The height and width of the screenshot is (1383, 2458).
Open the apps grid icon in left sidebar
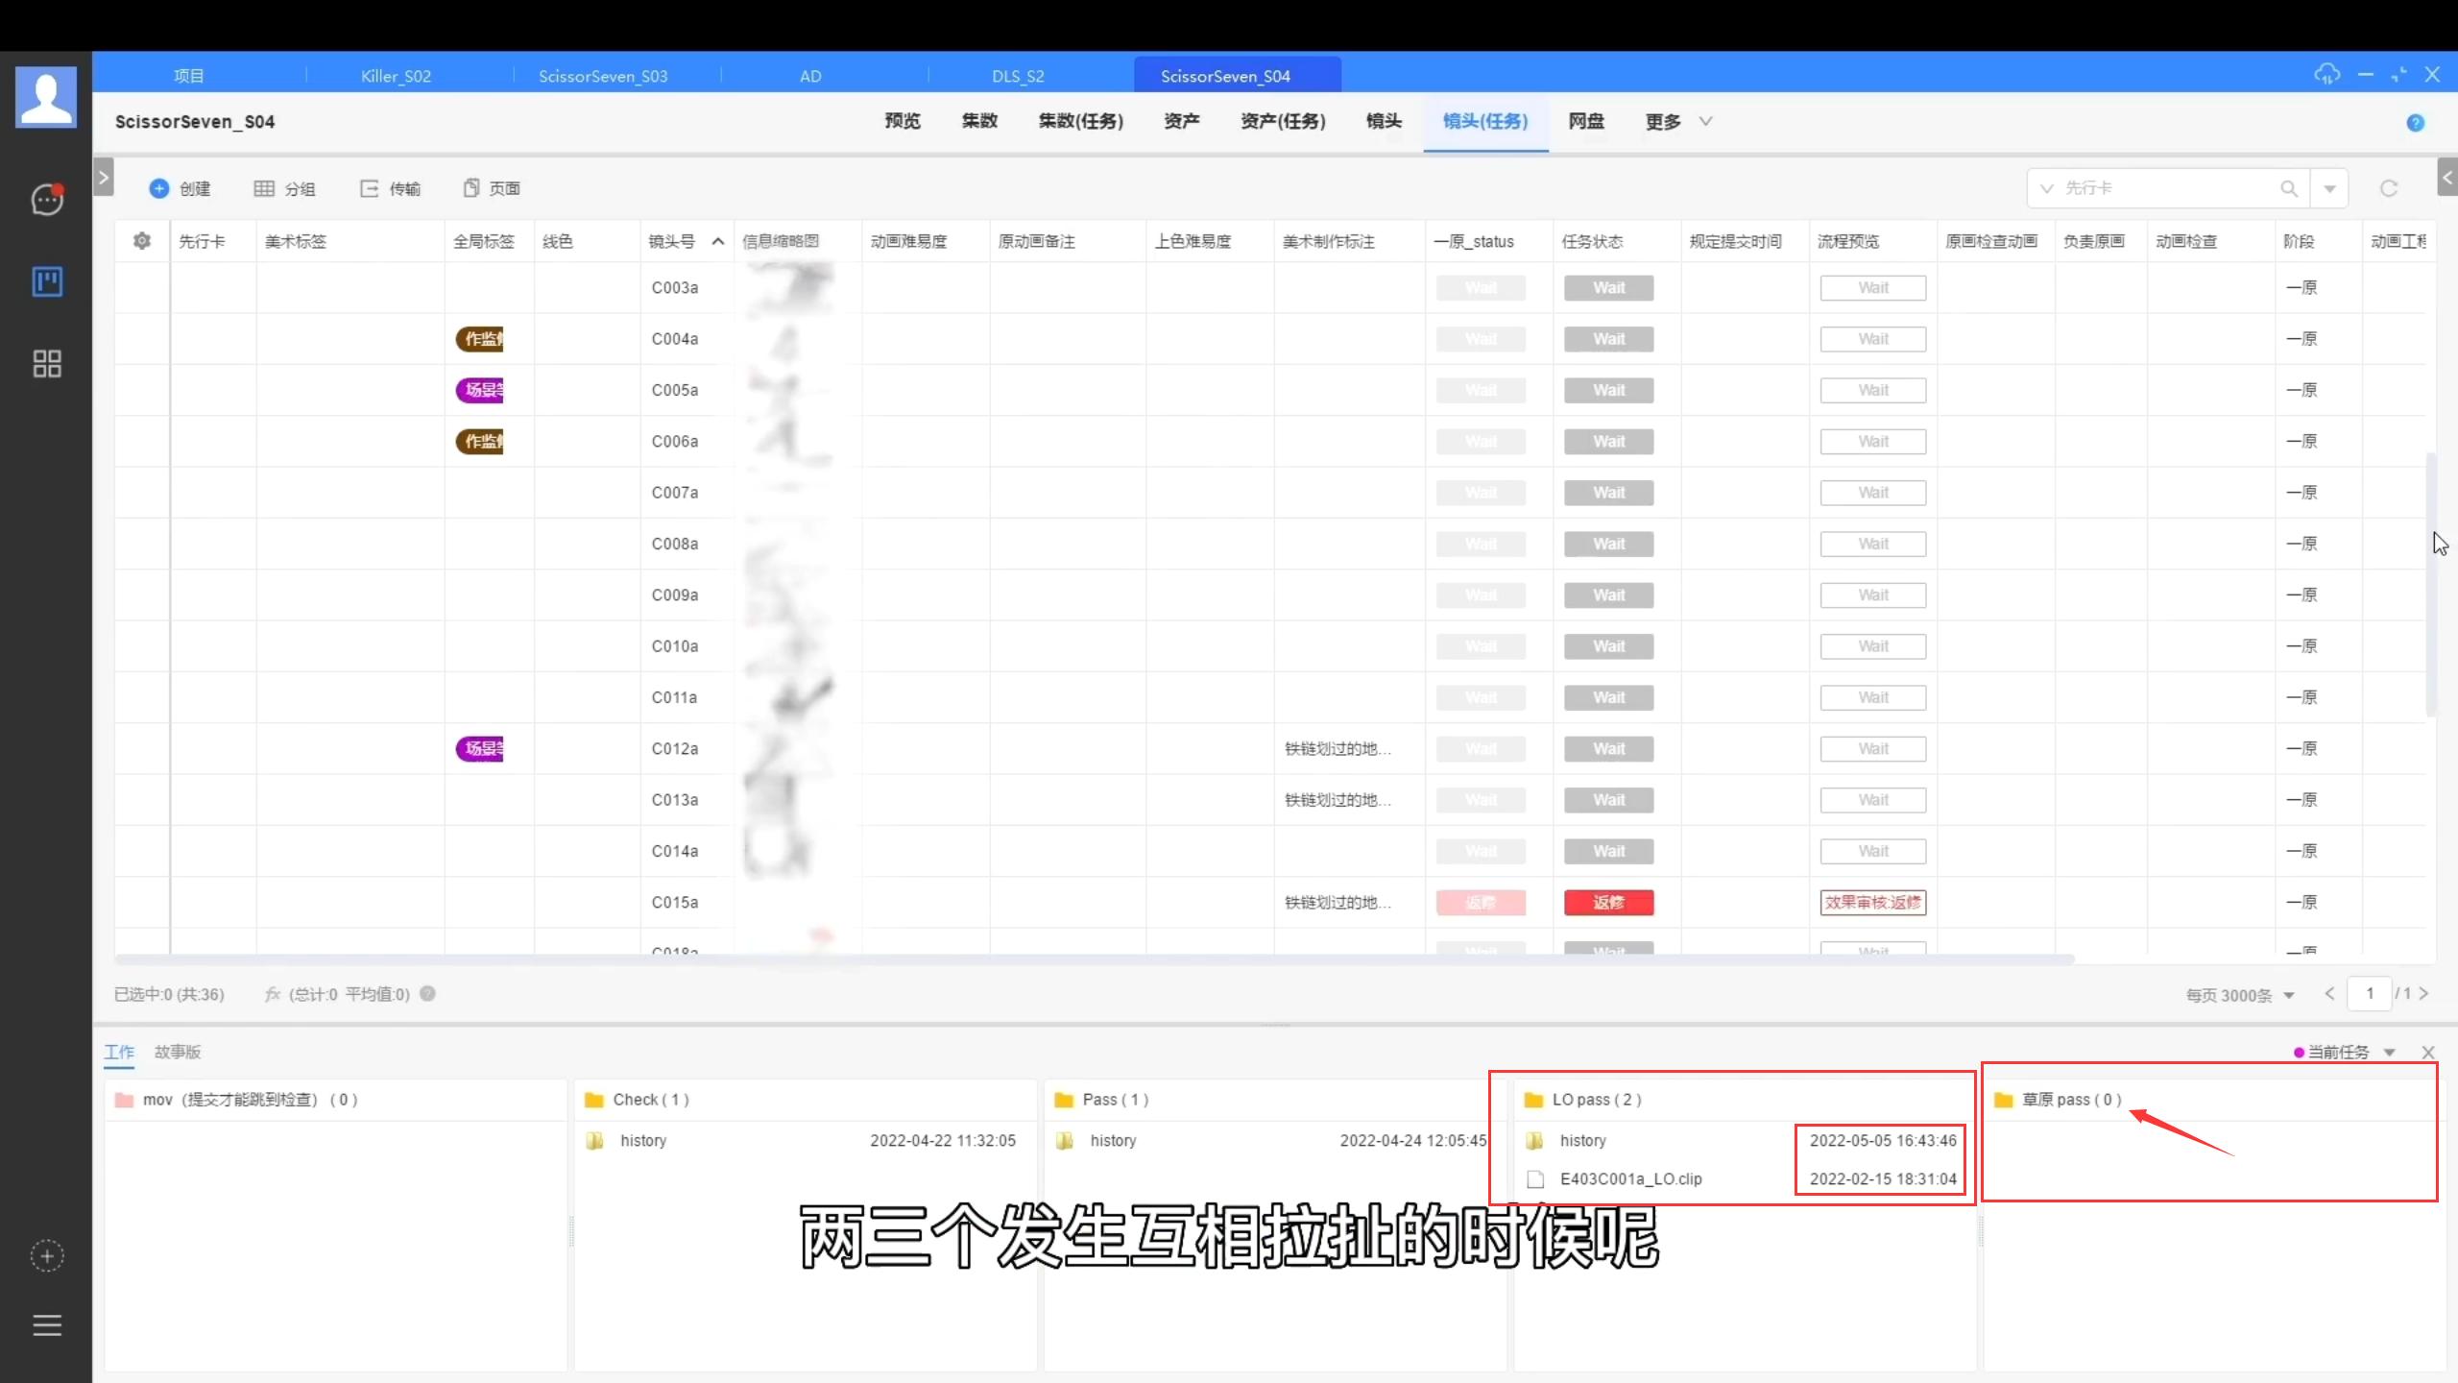tap(46, 363)
